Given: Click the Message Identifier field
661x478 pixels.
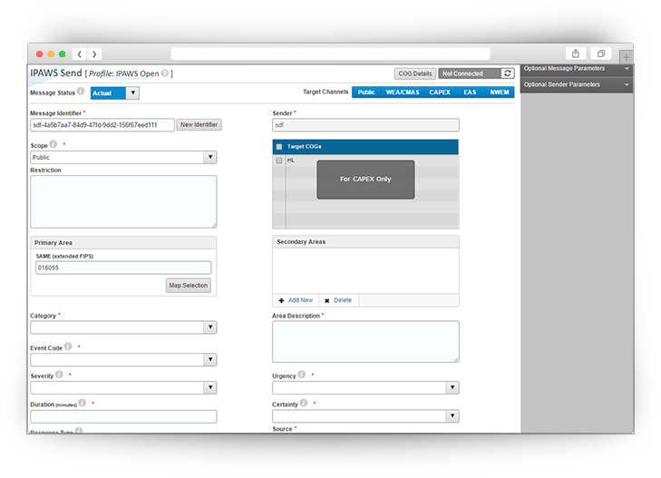Looking at the screenshot, I should [x=102, y=125].
